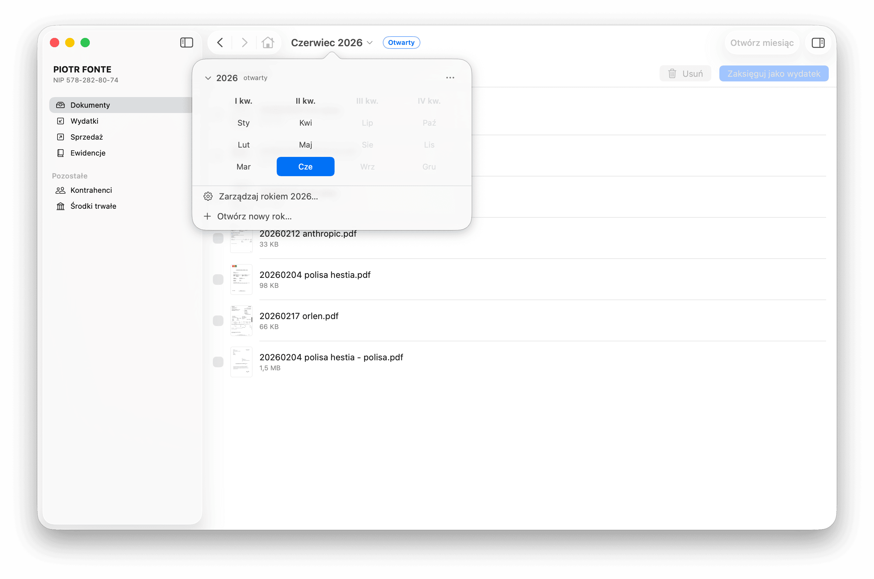Select file name 20260204 polisa hestia.pdf
874x579 pixels.
[x=315, y=275]
